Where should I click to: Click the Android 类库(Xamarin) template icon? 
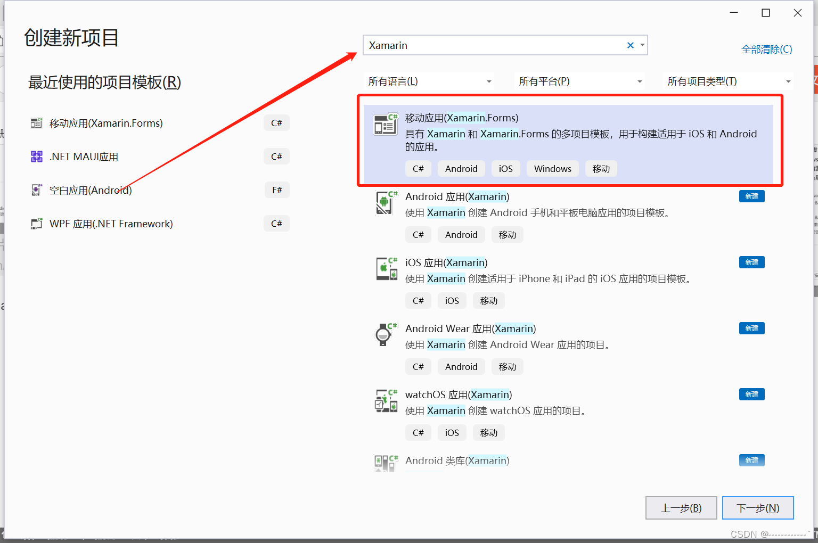[386, 463]
